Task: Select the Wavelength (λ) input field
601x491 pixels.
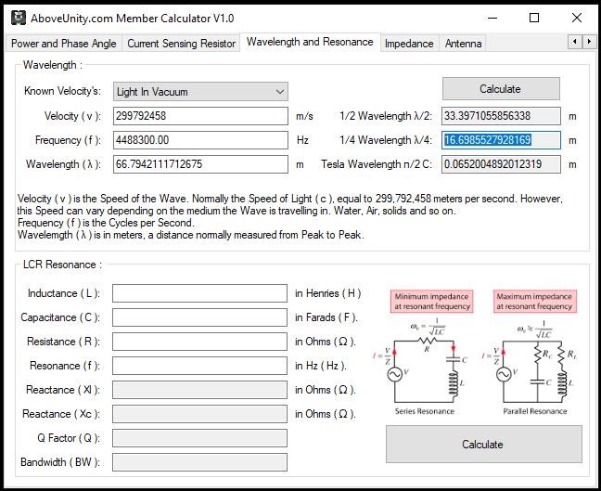Action: [x=200, y=164]
